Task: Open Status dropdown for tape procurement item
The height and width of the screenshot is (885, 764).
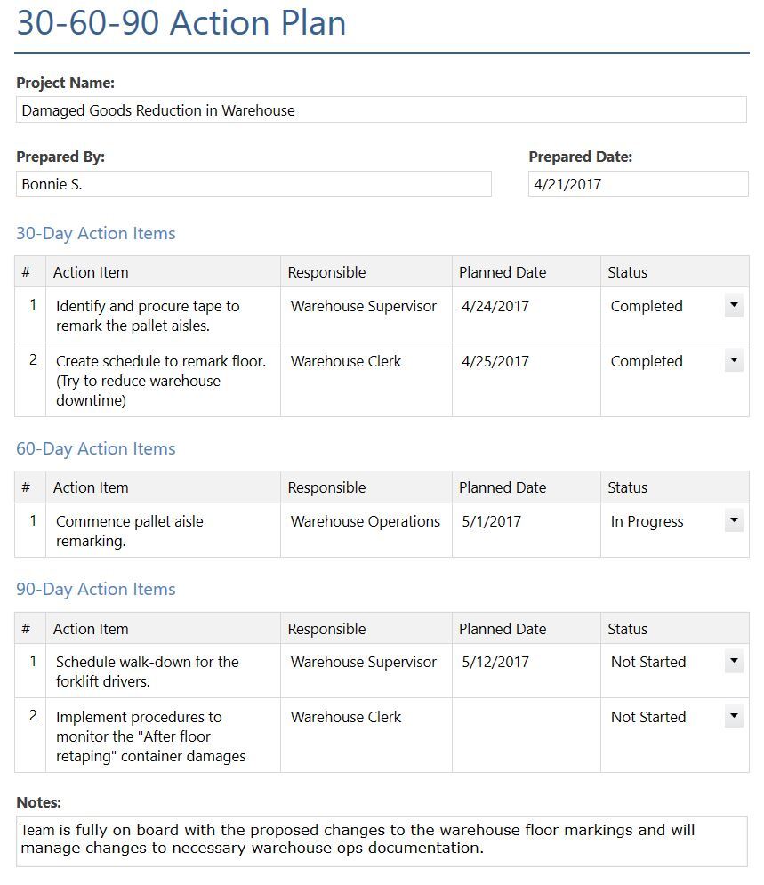Action: point(734,306)
